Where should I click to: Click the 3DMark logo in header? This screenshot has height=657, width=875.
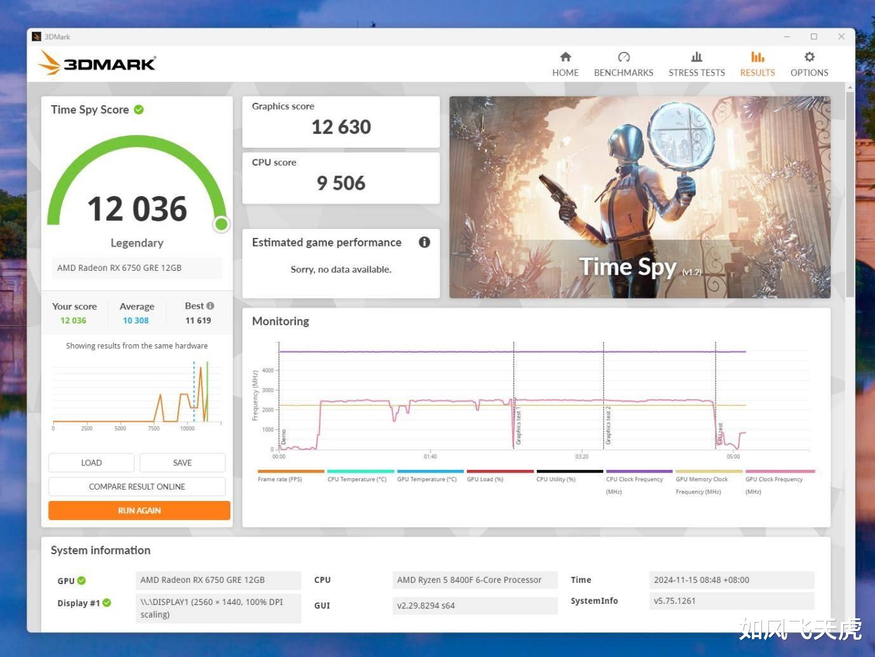(x=96, y=63)
